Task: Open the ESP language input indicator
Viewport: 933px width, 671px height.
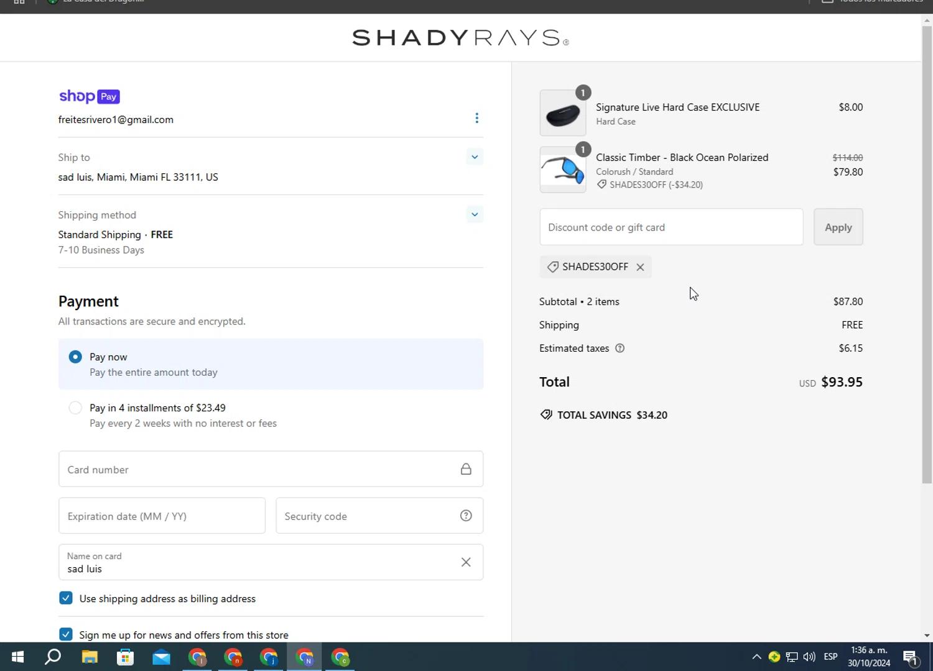Action: point(830,657)
